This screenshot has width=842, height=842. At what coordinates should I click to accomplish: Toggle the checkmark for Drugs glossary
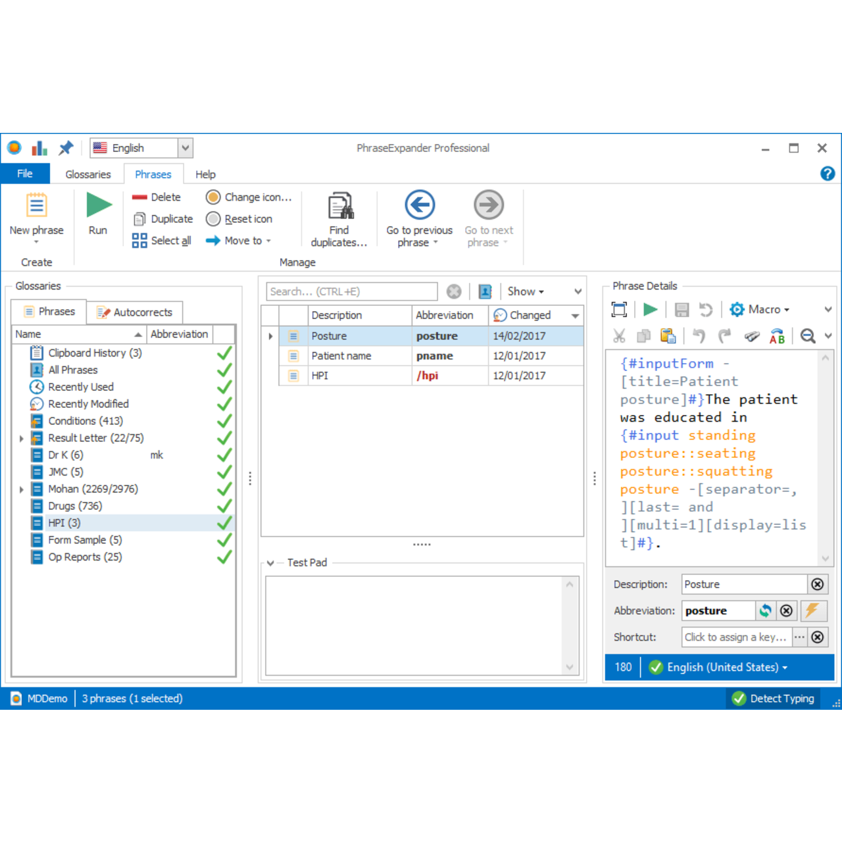click(x=224, y=506)
